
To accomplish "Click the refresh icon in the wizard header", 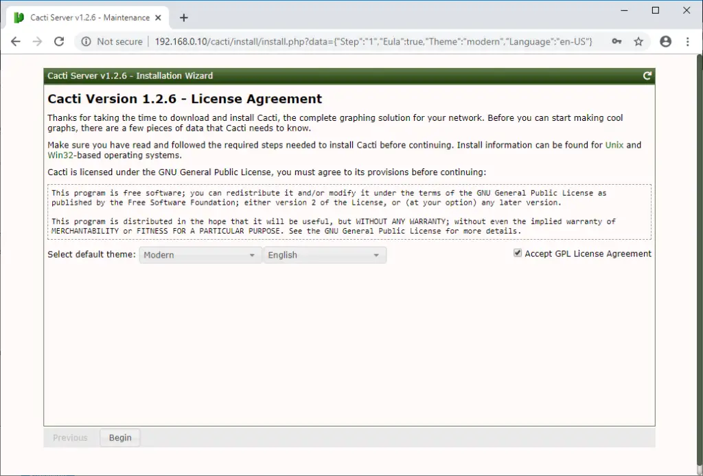I will click(646, 76).
